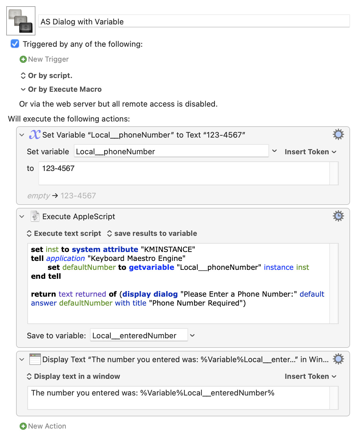356x436 pixels.
Task: Change 'save results to variable' popup option
Action: [152, 233]
